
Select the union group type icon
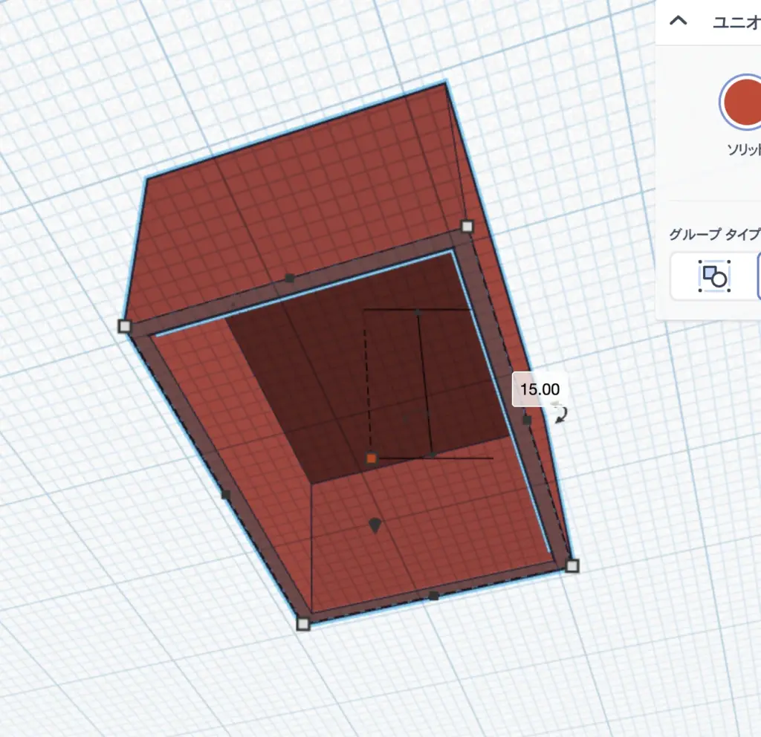tap(714, 276)
